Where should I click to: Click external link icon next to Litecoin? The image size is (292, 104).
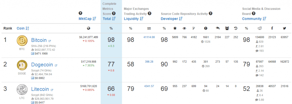coord(52,90)
